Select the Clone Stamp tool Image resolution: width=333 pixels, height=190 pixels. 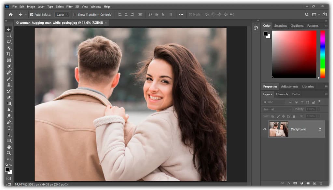click(x=9, y=85)
